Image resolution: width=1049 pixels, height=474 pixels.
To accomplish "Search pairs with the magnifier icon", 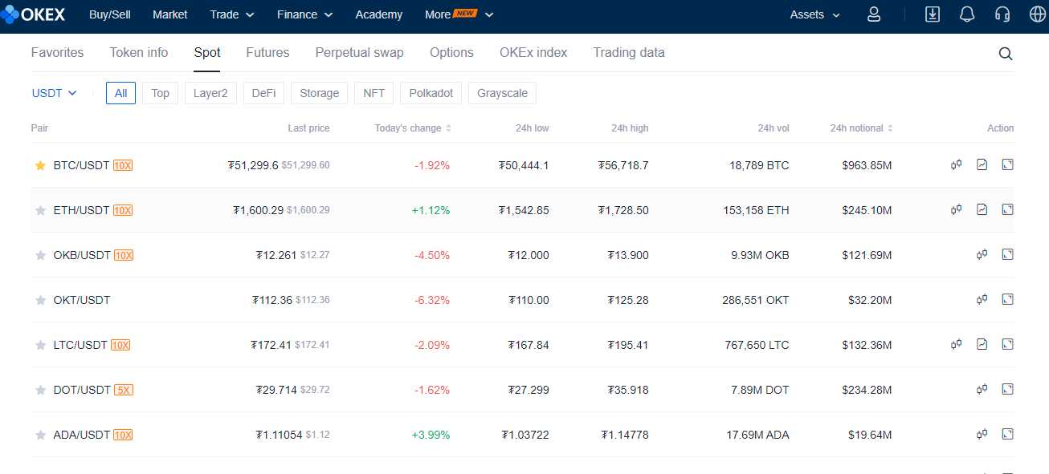I will pos(1006,54).
